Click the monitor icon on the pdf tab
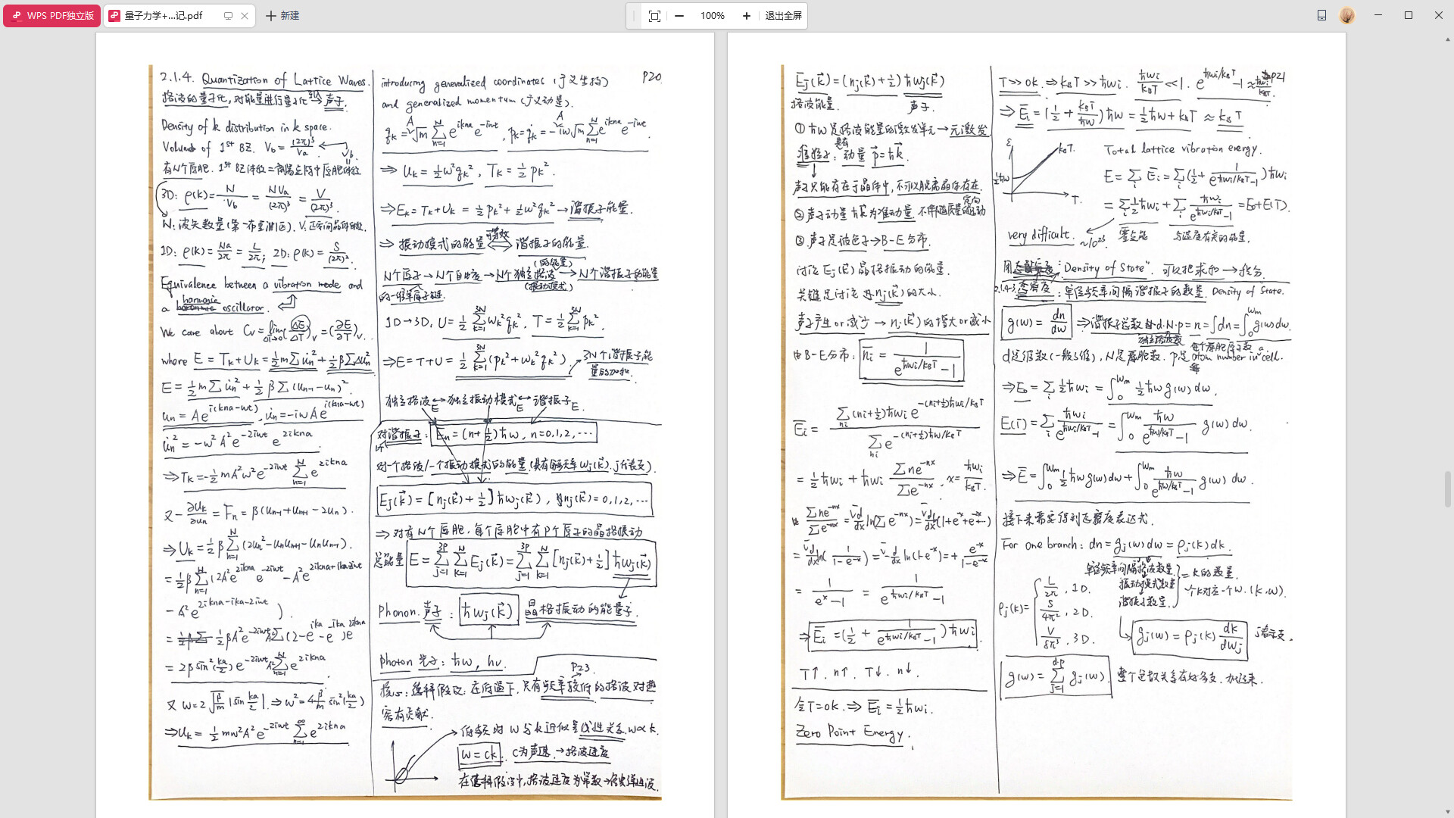Viewport: 1454px width, 818px height. 228,15
